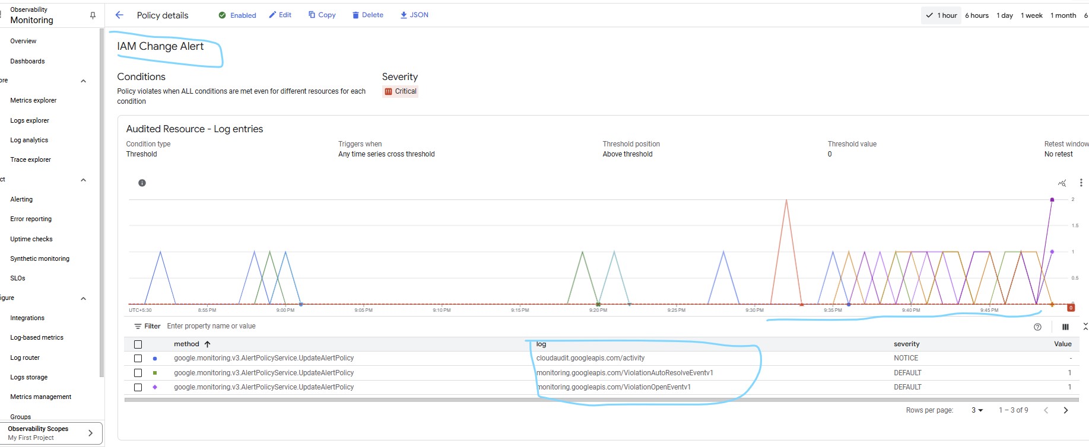Copy the alert policy
The width and height of the screenshot is (1089, 447).
(x=322, y=15)
